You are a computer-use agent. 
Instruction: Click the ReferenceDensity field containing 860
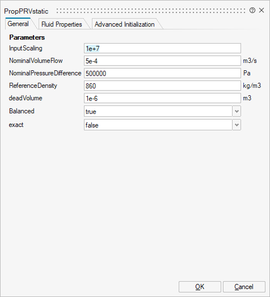[x=162, y=86]
